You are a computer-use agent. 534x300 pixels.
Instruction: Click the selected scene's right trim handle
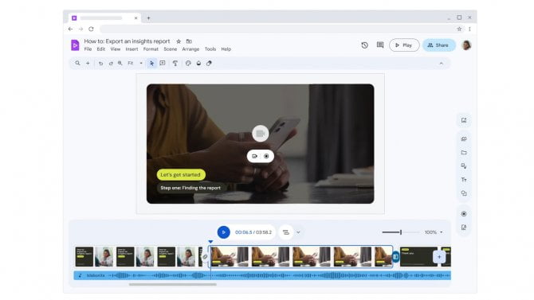pyautogui.click(x=396, y=257)
